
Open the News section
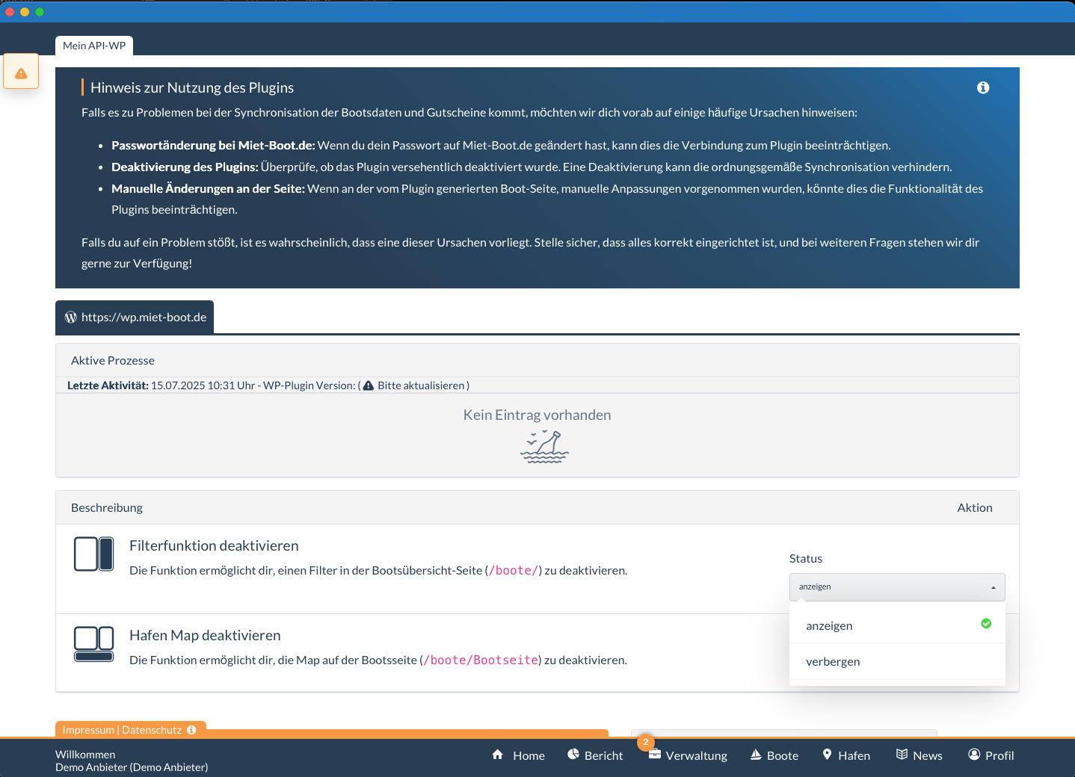pos(919,755)
